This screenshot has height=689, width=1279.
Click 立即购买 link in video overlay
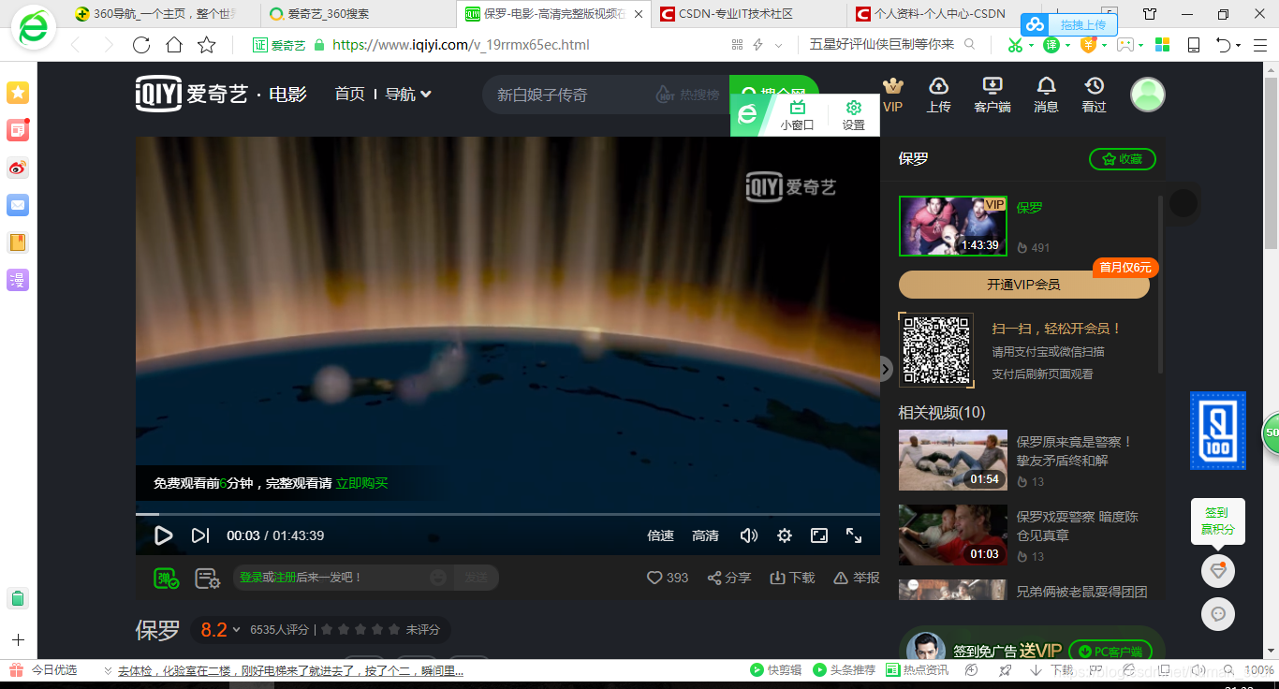point(361,483)
